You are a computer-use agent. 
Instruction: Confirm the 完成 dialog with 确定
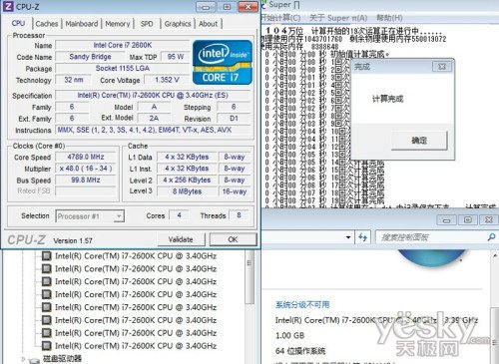point(419,141)
